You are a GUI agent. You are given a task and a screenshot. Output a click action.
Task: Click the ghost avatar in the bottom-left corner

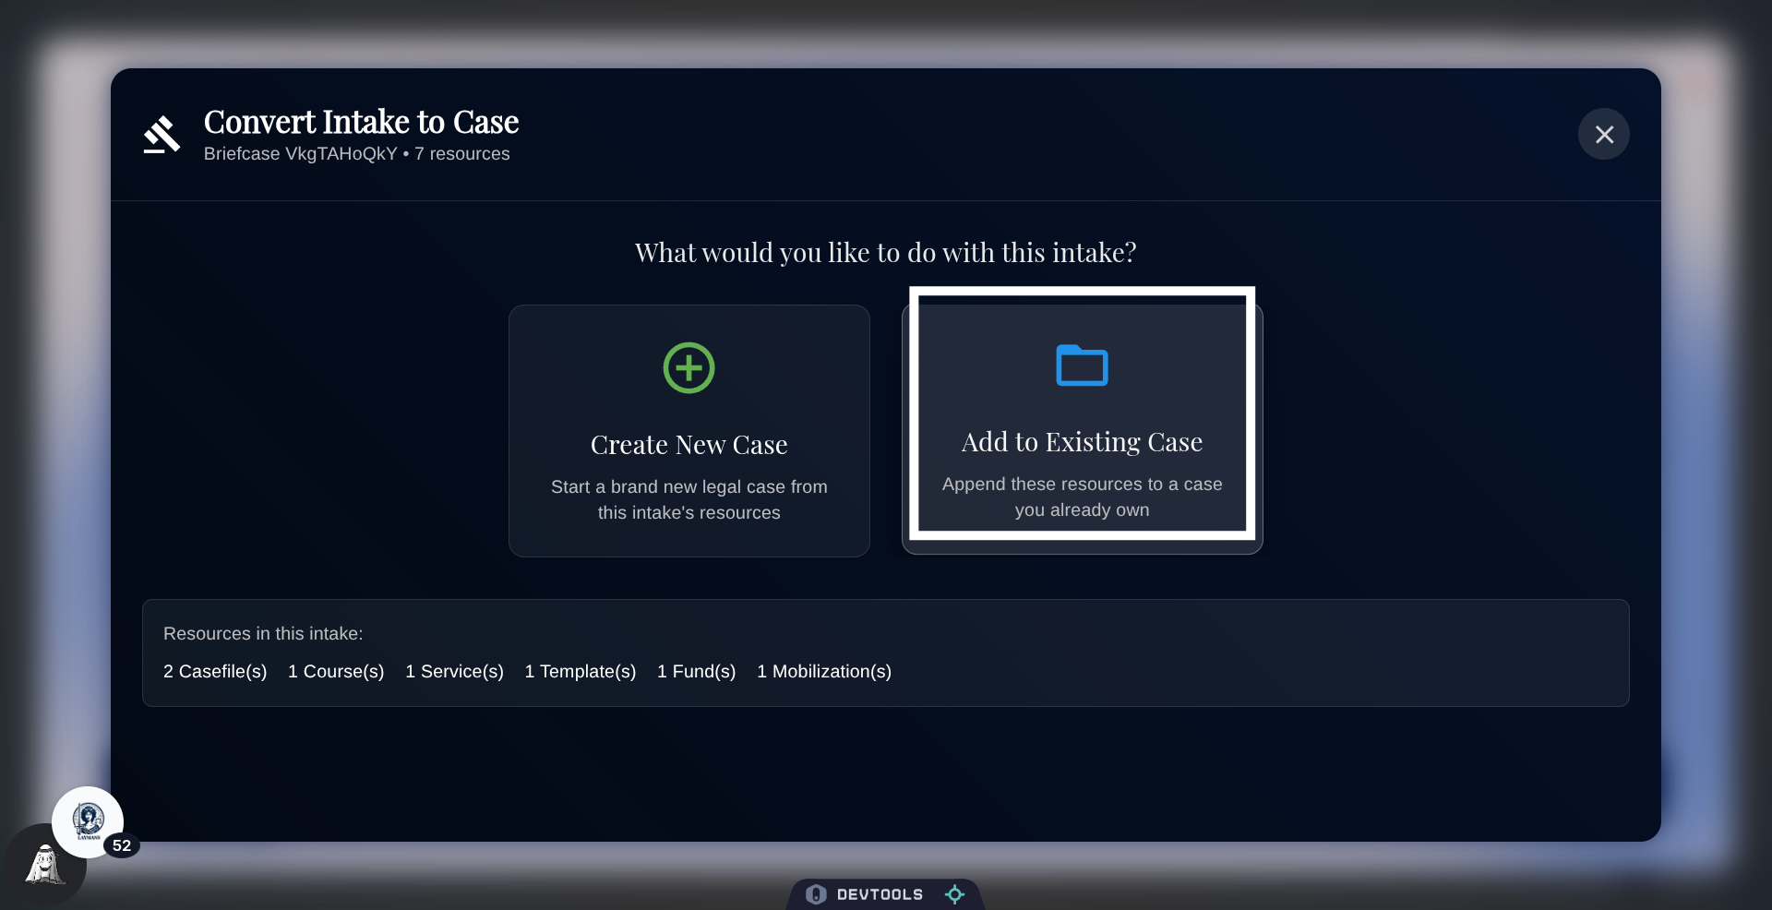tap(43, 866)
